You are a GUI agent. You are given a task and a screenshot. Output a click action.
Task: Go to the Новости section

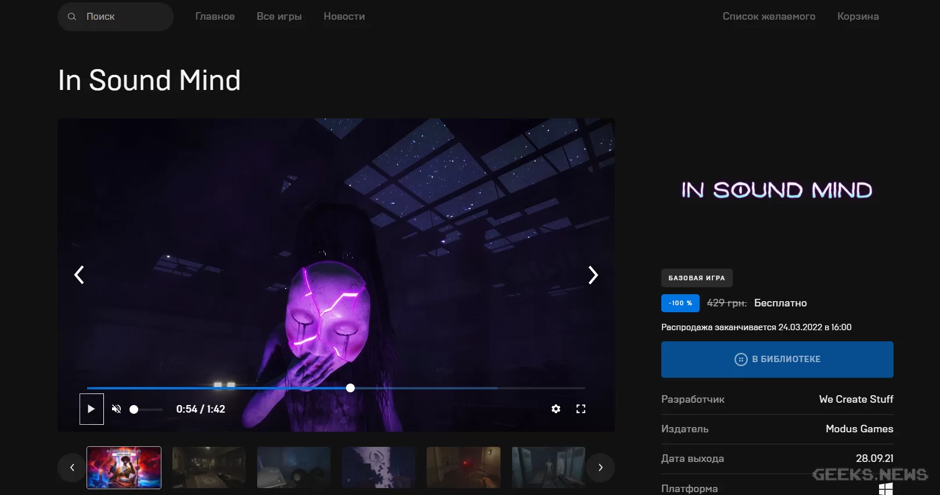point(344,17)
